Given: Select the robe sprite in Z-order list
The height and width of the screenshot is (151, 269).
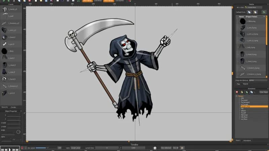Looking at the screenshot, I should pyautogui.click(x=11, y=72).
